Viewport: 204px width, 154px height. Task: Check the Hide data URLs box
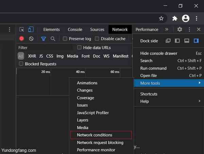click(x=79, y=48)
